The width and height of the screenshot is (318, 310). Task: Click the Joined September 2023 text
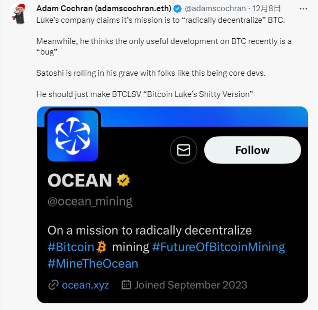[190, 285]
